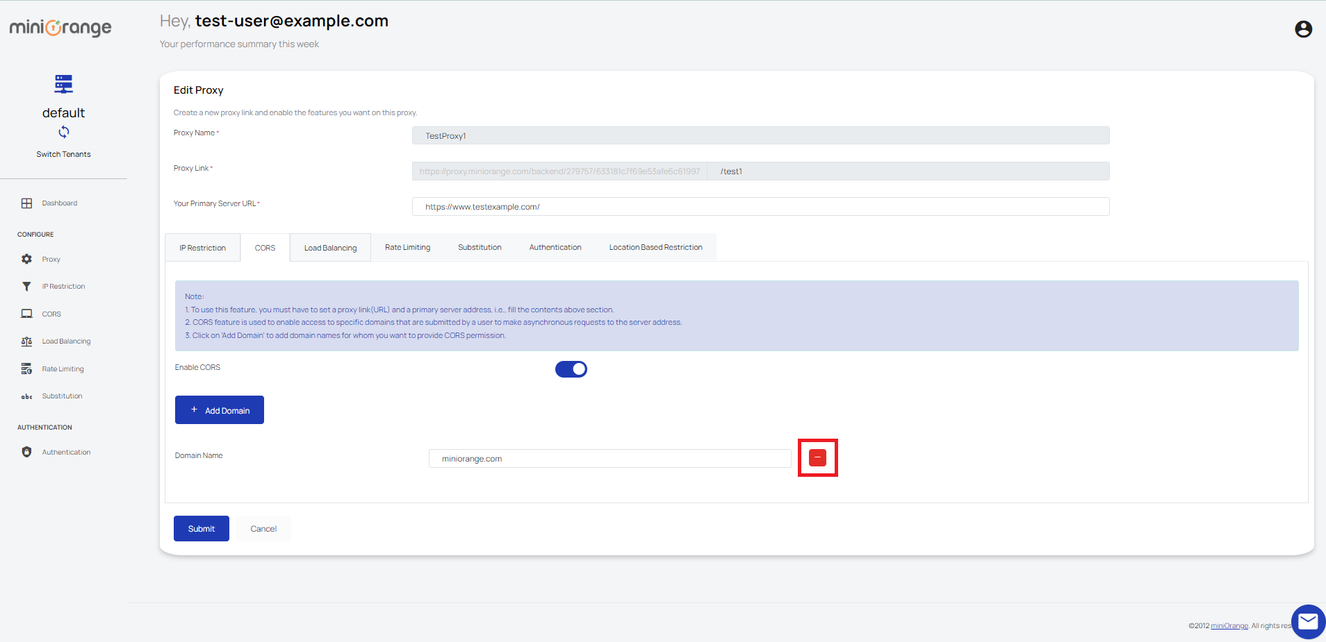Viewport: 1326px width, 642px height.
Task: Open Substitution sidebar link
Action: (62, 396)
